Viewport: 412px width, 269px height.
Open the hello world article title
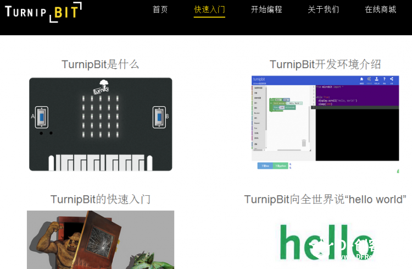pyautogui.click(x=325, y=199)
